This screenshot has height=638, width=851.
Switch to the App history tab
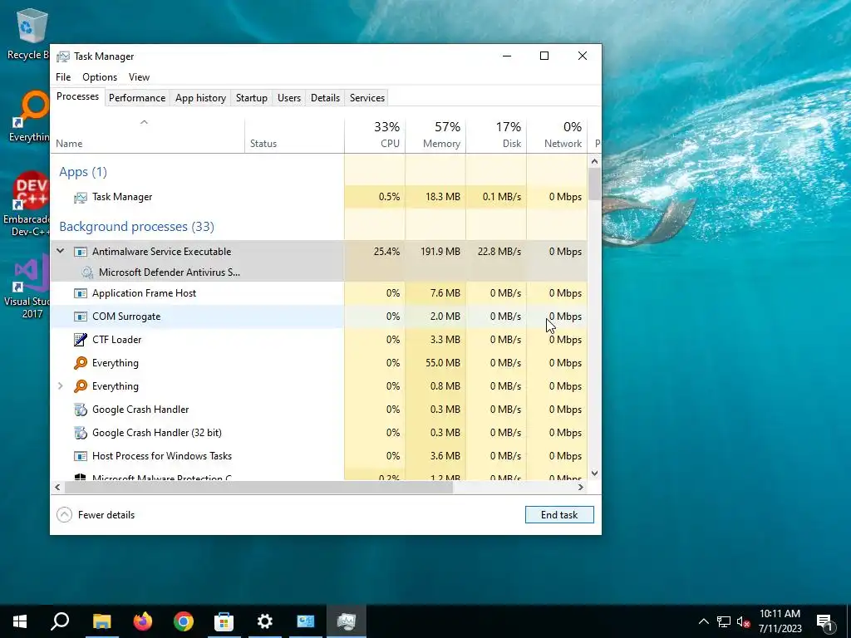[200, 98]
